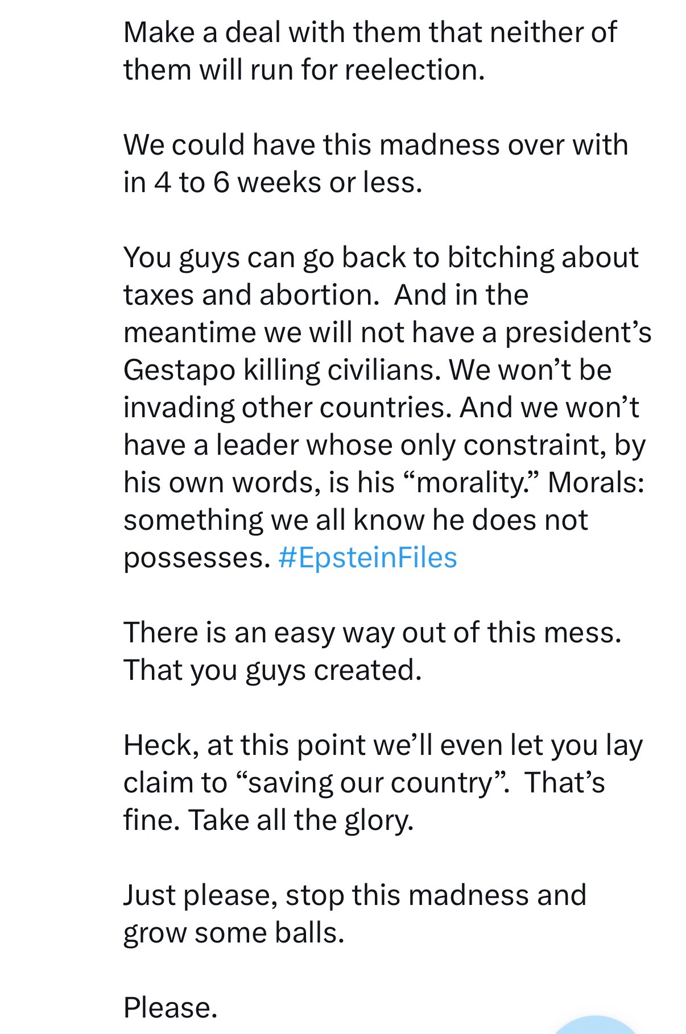Tap the line "taxes and abortion. And in the"
Image resolution: width=686 pixels, height=1034 pixels.
[325, 295]
